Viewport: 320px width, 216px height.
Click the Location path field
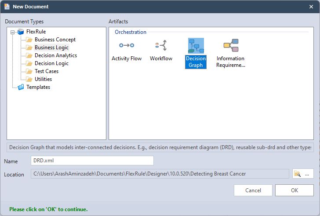(160, 174)
